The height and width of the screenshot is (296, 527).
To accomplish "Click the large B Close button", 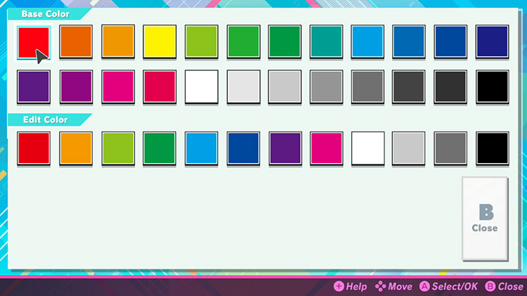I will pyautogui.click(x=485, y=219).
